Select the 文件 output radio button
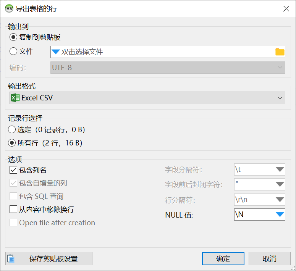This screenshot has height=271, width=296. click(x=13, y=52)
